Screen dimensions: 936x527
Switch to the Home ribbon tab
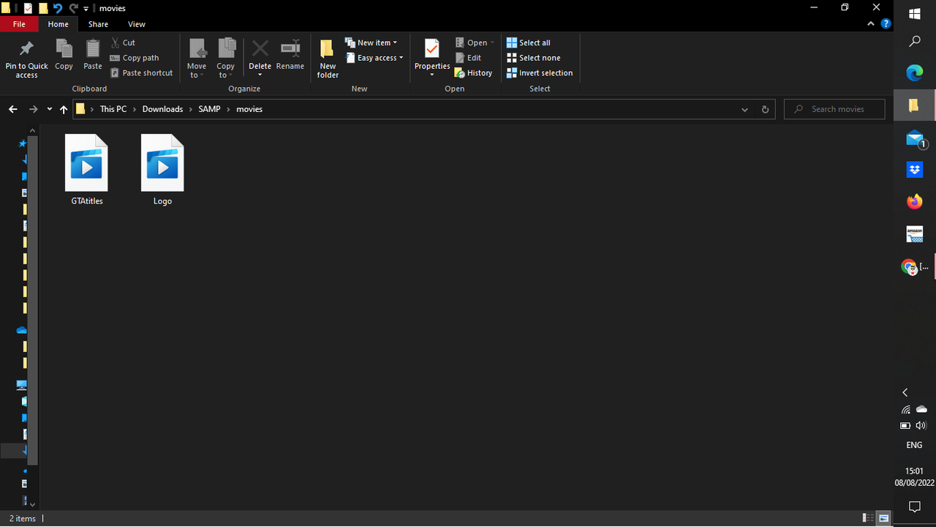pyautogui.click(x=58, y=24)
